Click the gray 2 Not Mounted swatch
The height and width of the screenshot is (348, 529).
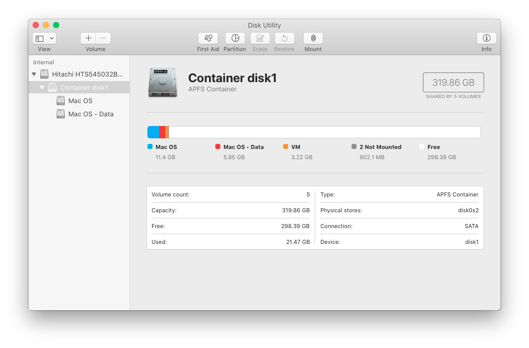click(354, 146)
